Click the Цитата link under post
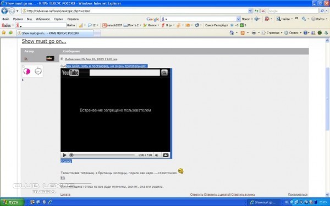The height and width of the screenshot is (206, 330). point(65,194)
